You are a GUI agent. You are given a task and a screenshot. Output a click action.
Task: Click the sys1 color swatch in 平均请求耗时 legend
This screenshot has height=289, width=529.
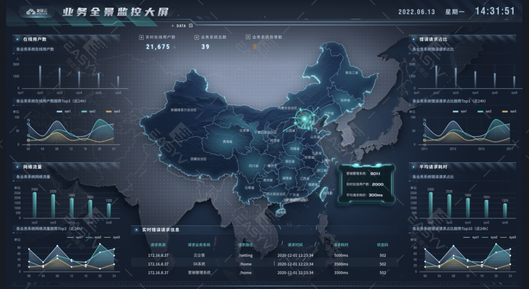click(x=467, y=237)
